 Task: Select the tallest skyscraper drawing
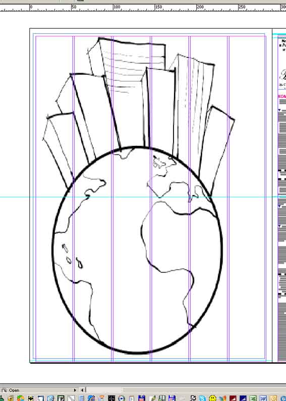click(127, 92)
